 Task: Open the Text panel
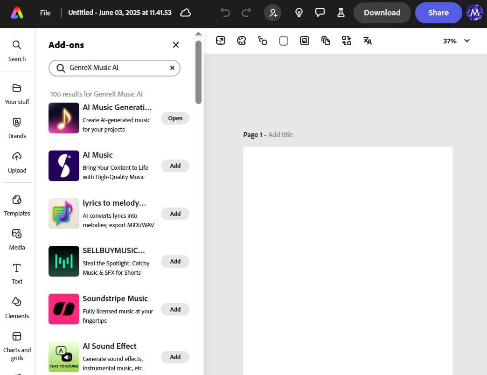17,274
